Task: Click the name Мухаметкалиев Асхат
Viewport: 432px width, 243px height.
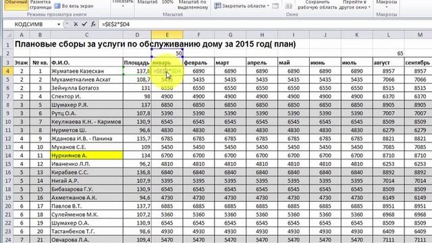Action: [x=81, y=80]
